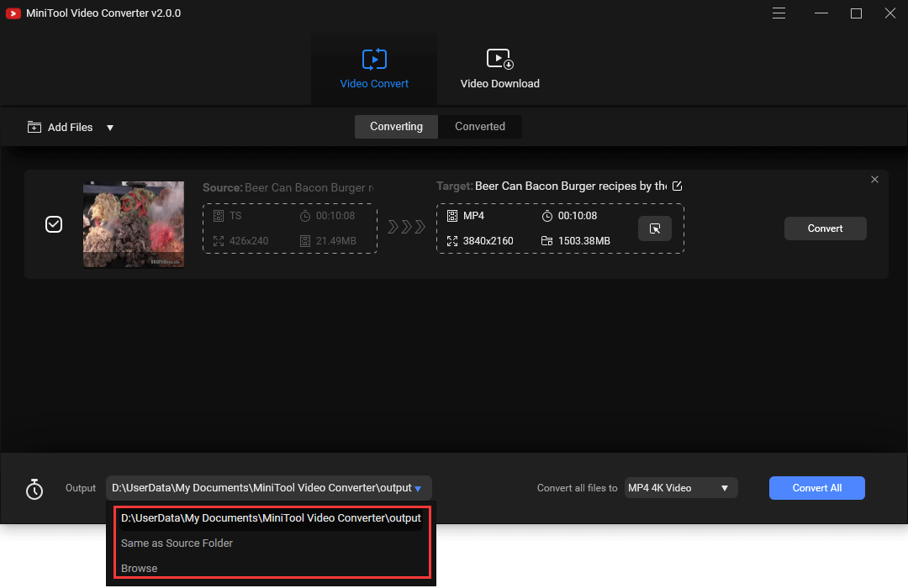Click the timer clock icon
Image resolution: width=908 pixels, height=588 pixels.
coord(34,489)
